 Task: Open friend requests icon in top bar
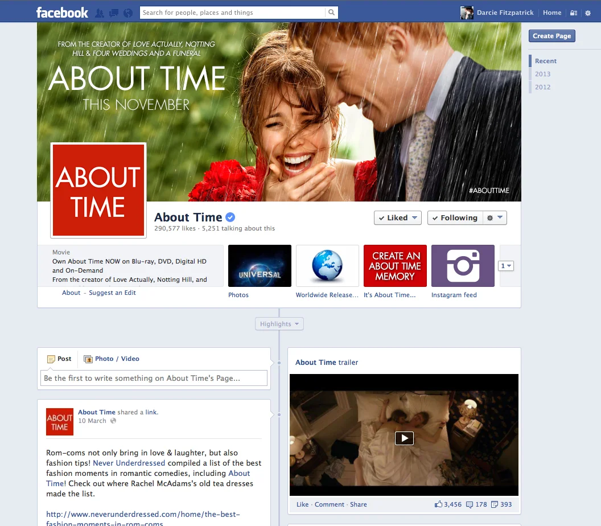[99, 13]
